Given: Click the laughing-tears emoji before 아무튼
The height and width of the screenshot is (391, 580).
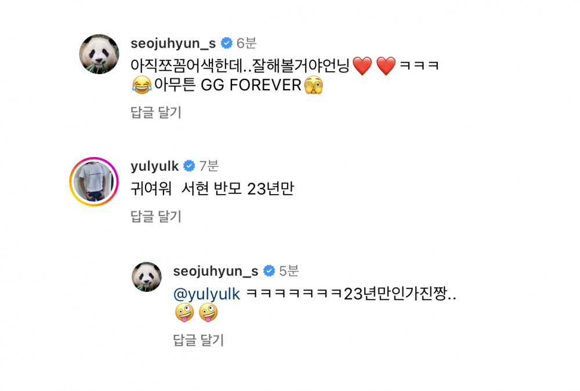Looking at the screenshot, I should [x=142, y=85].
